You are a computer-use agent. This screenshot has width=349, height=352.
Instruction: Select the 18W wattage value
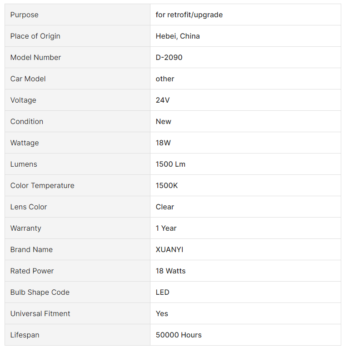coord(163,143)
